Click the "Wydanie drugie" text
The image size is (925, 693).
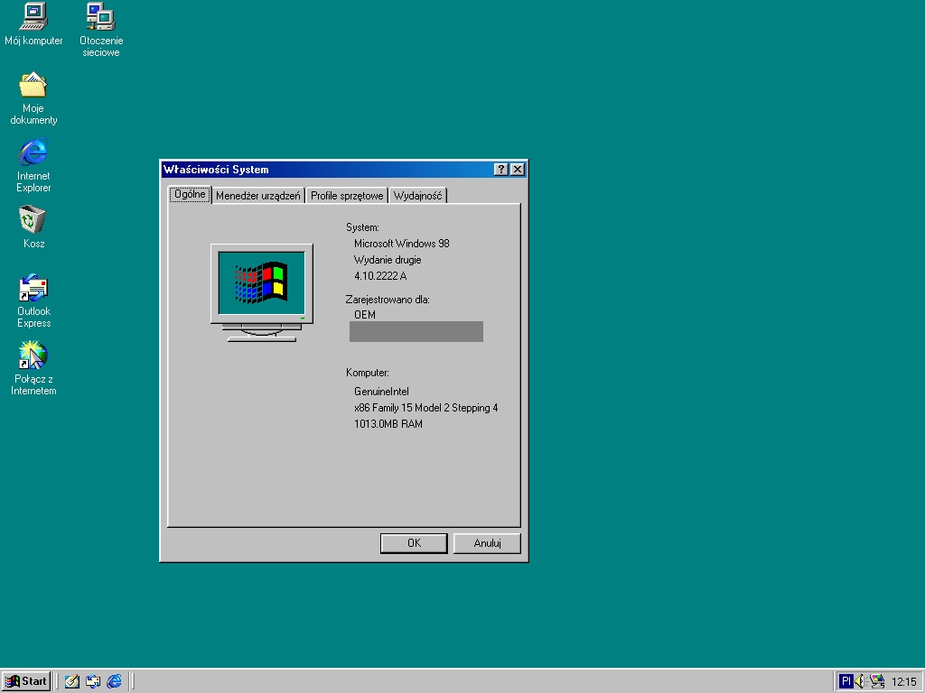coord(388,260)
